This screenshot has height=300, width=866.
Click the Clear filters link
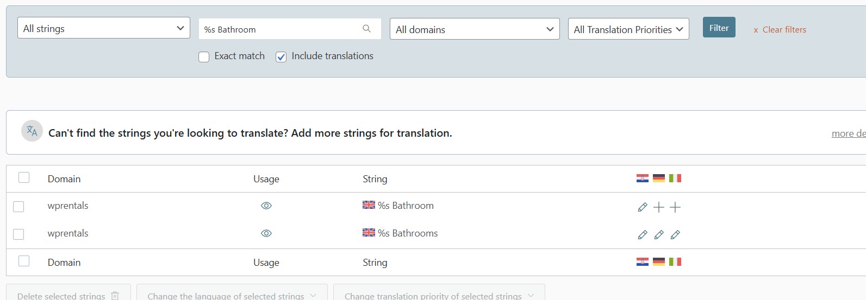780,30
